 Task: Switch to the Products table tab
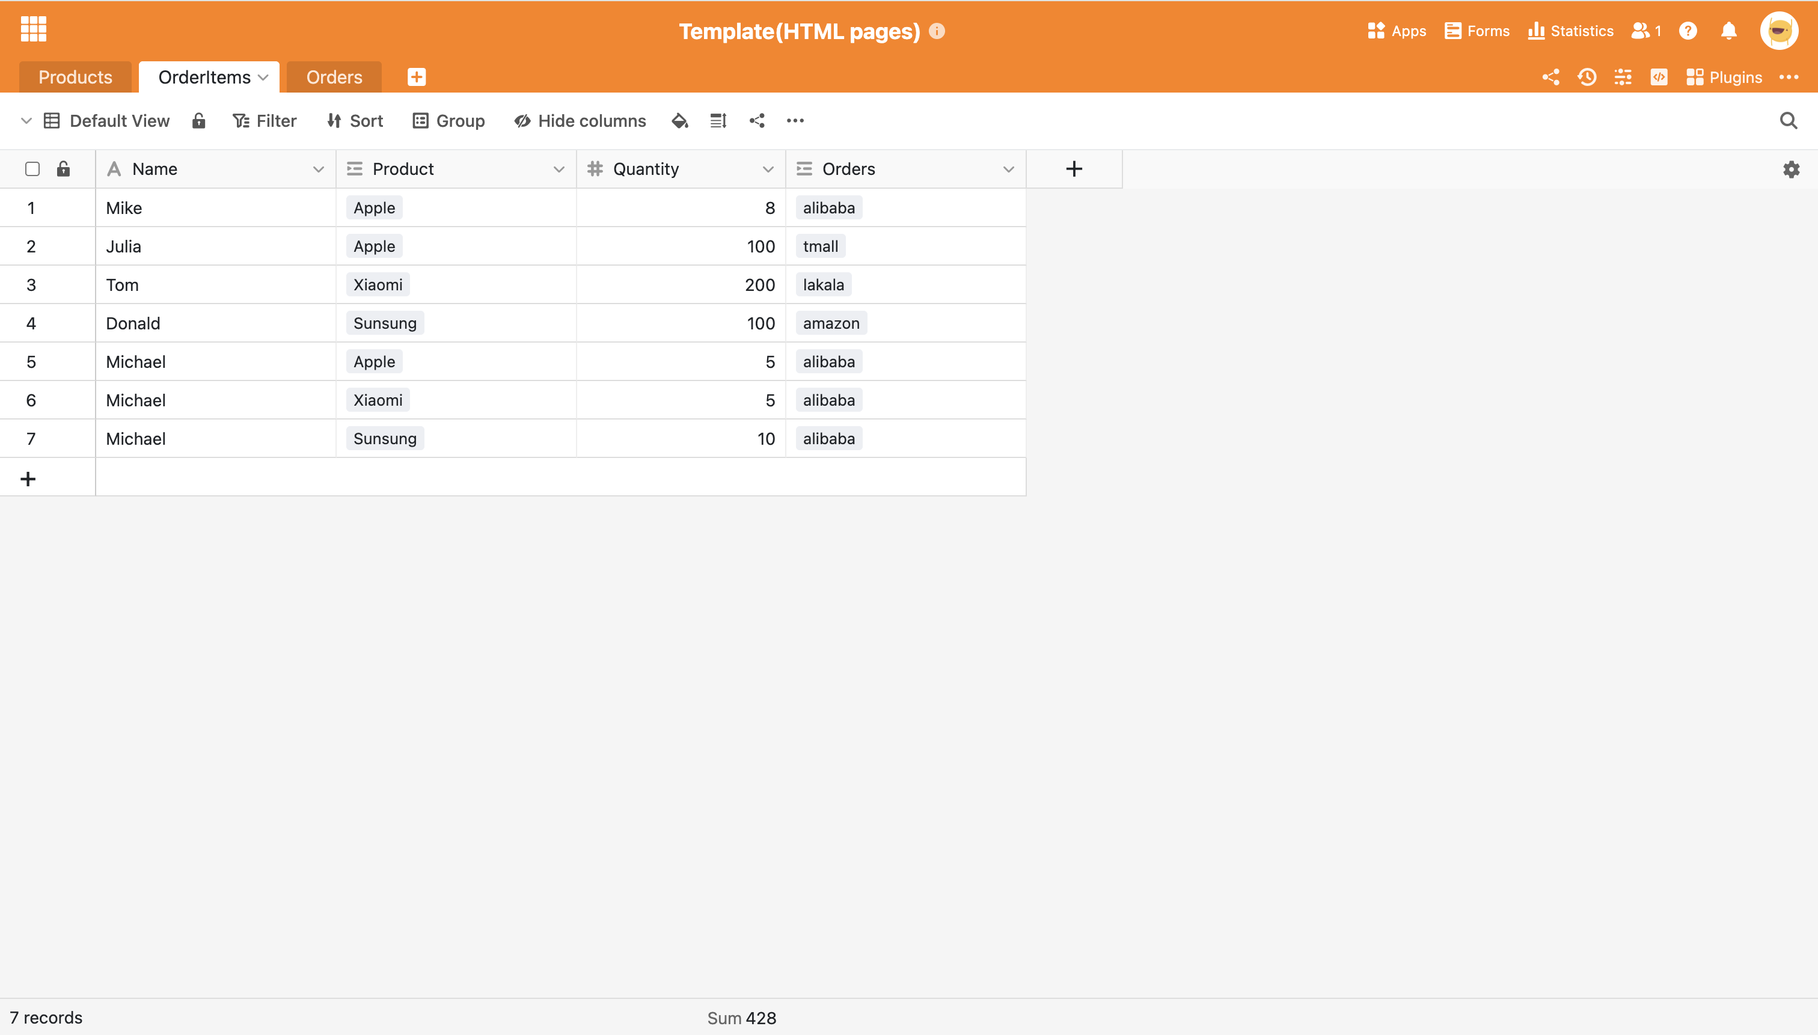[75, 77]
